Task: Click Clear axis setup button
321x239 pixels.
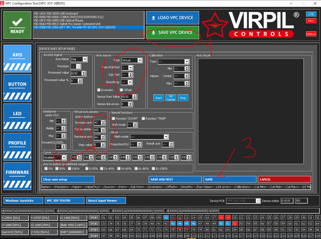Action: tap(68, 179)
